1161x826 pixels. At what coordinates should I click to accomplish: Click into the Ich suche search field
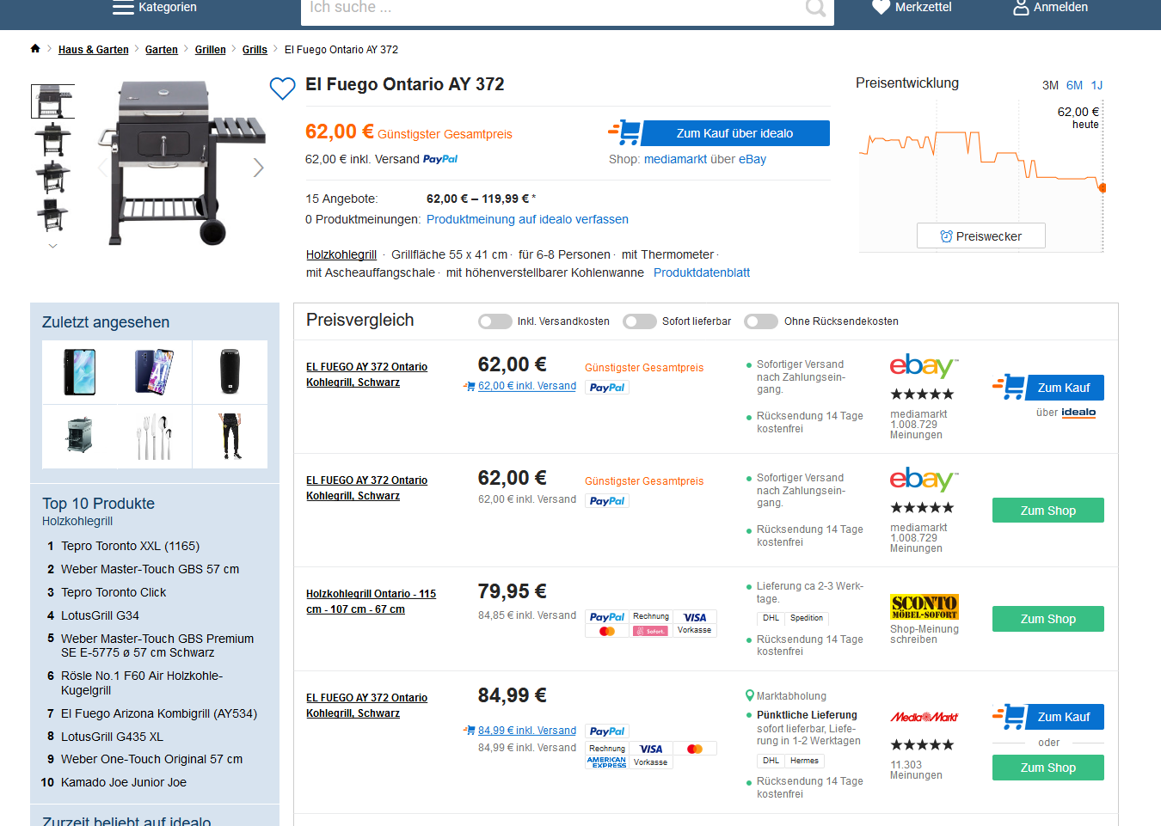(x=550, y=9)
